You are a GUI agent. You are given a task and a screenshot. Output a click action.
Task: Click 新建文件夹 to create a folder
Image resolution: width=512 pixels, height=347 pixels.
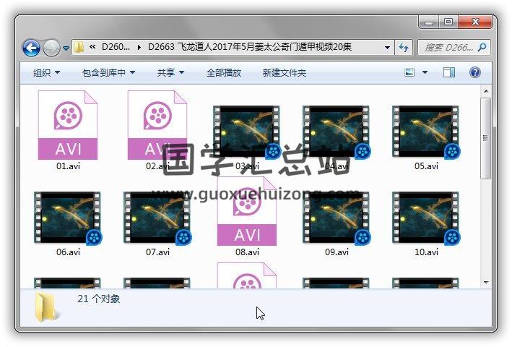(284, 72)
